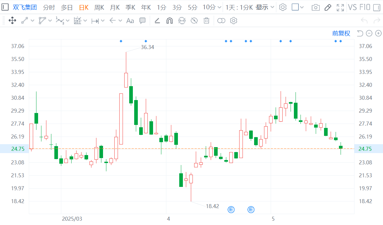The image size is (383, 225).
Task: Expand the wave pattern tool chevron
Action: tap(68, 21)
